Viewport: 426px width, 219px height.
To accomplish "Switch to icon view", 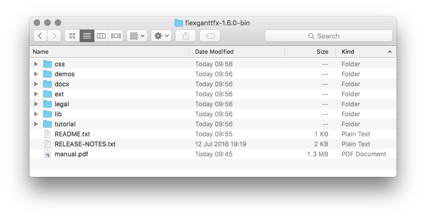I will tap(72, 36).
